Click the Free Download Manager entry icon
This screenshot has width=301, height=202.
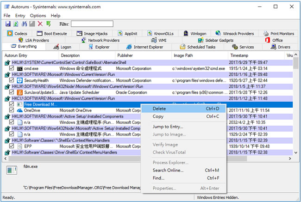coord(19,104)
